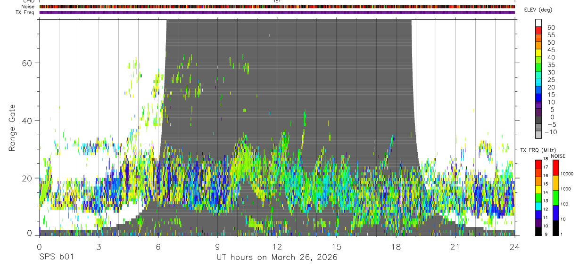Viewport: 579px width, 267px height.
Task: Select the red top segment of NOISE color bar
Action: pos(556,168)
